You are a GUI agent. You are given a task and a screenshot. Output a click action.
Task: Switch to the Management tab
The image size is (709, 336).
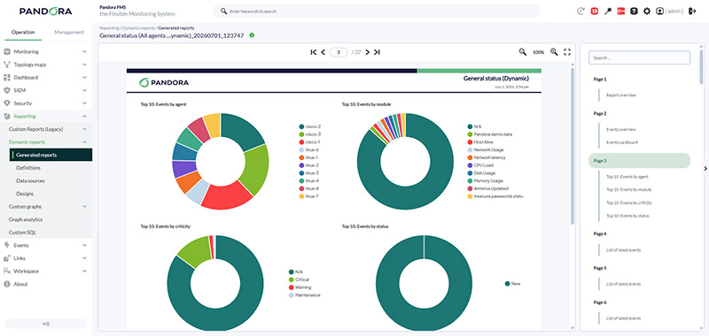(x=69, y=32)
